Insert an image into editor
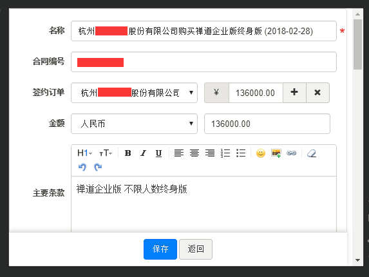The height and width of the screenshot is (277, 369). pos(276,153)
